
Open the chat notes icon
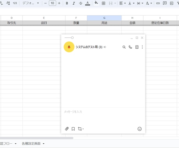[x=137, y=47]
